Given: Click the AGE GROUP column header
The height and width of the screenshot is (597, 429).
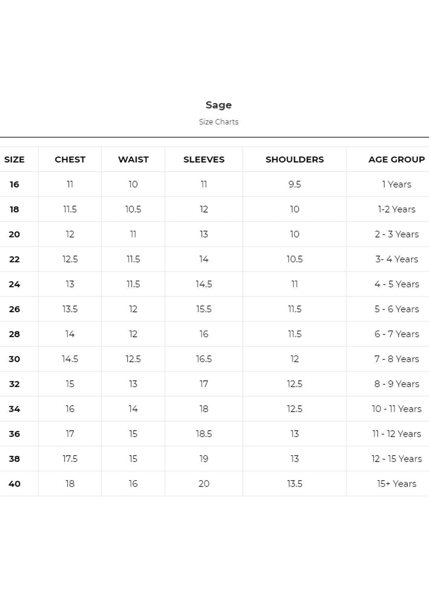Looking at the screenshot, I should 397,159.
